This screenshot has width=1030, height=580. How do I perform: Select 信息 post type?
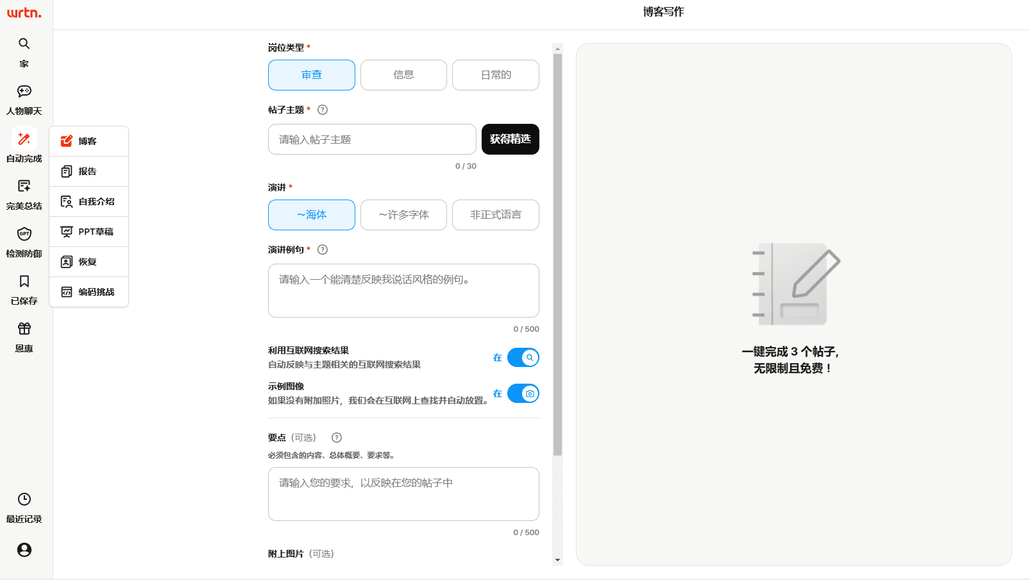point(403,75)
